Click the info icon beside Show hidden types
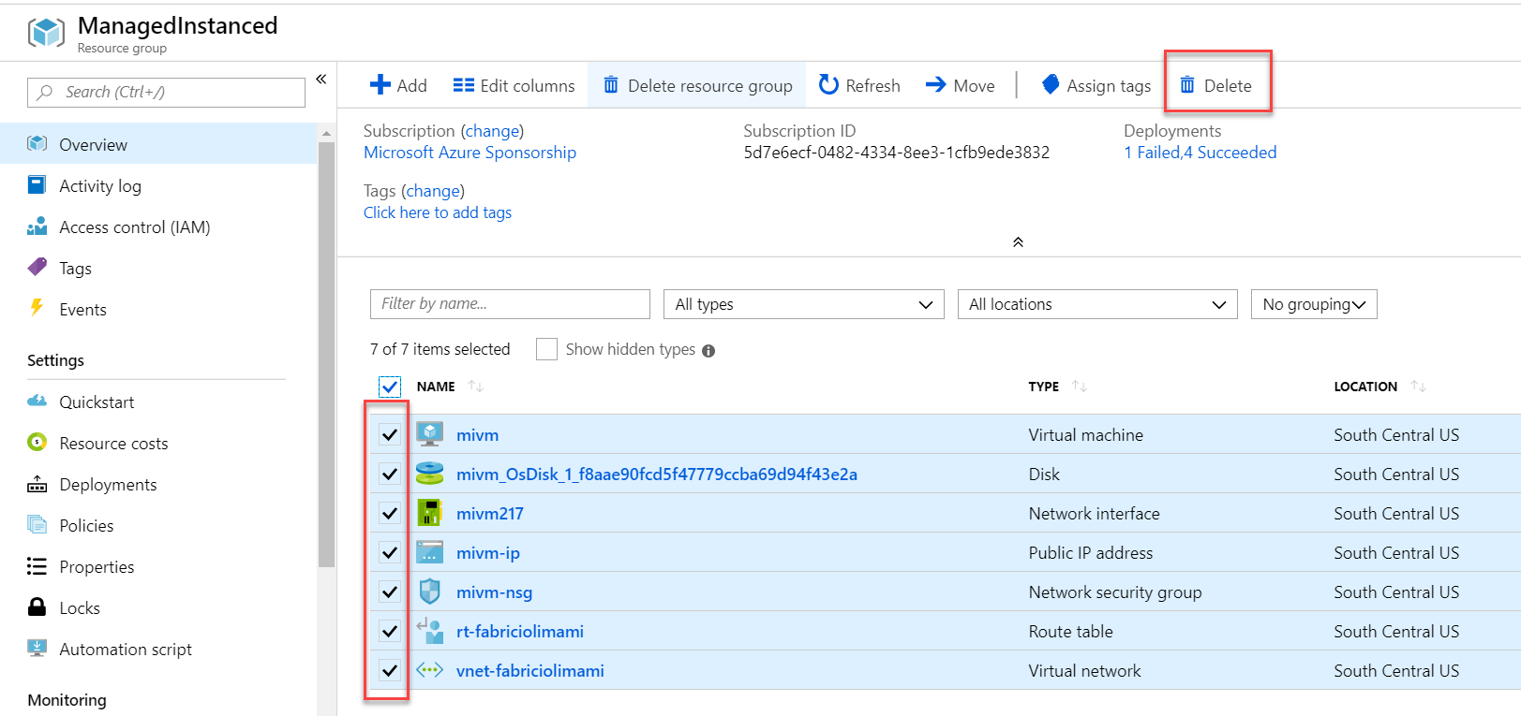Viewport: 1521px width, 716px height. [x=708, y=351]
